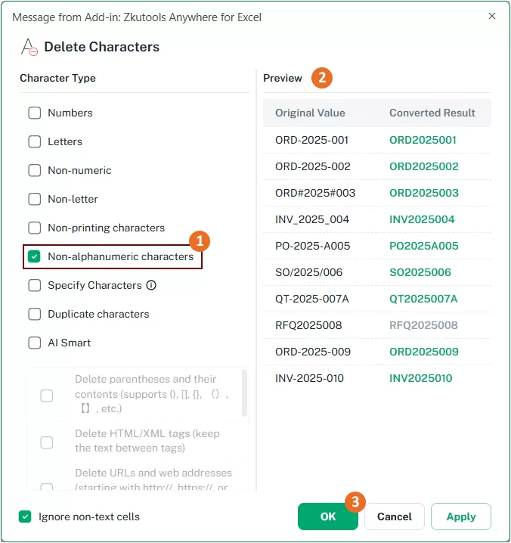The width and height of the screenshot is (511, 543).
Task: Tick Non-printing characters checkbox
Action: click(x=35, y=228)
